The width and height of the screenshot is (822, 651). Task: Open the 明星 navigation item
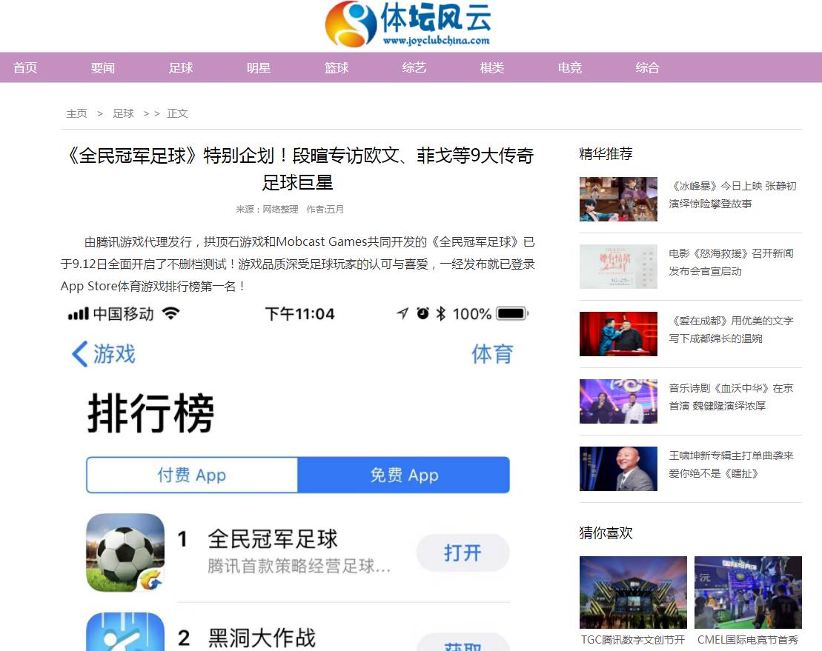coord(259,67)
